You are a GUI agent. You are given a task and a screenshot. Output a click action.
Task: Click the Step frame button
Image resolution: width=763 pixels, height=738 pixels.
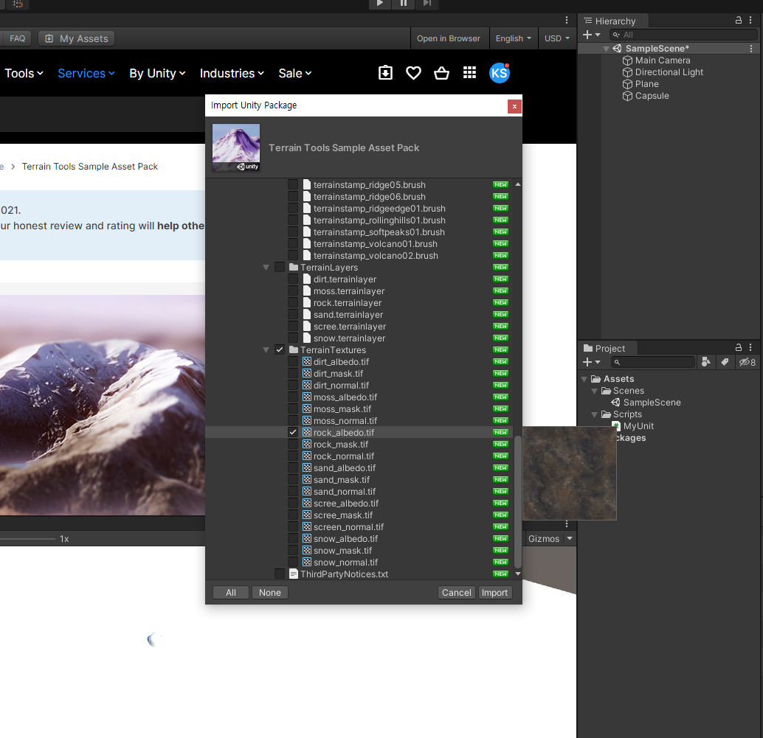coord(427,4)
